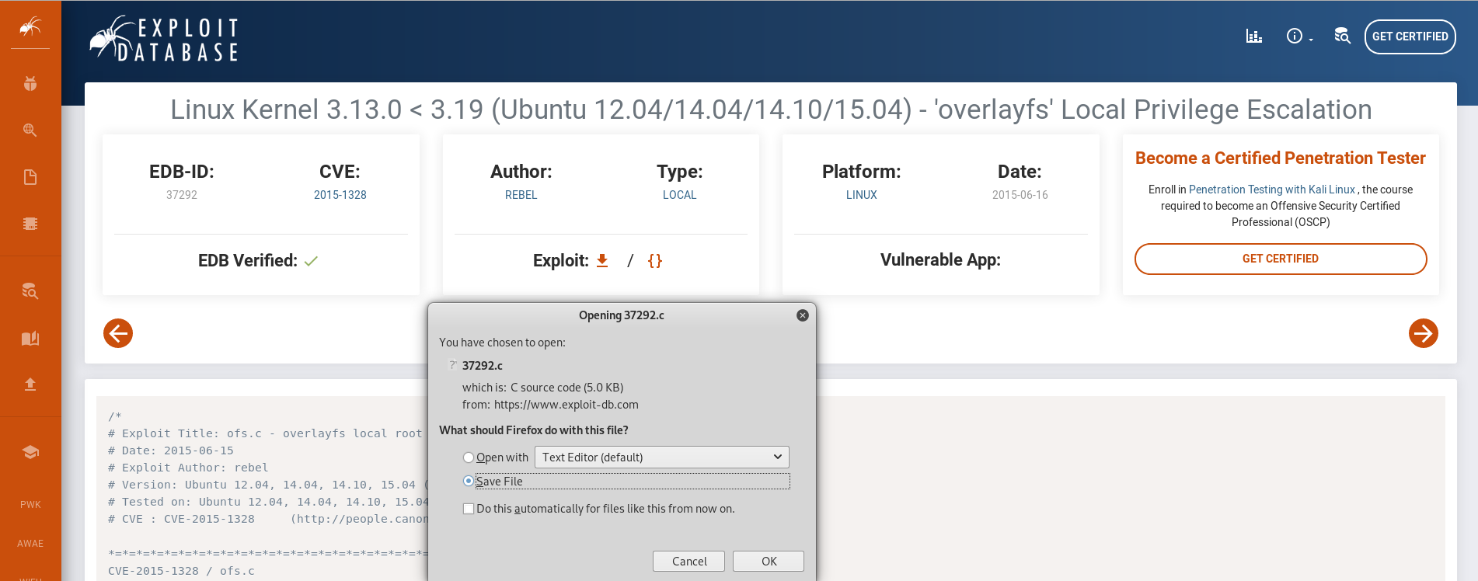Click Become a Certified Penetration Tester heading

click(1281, 158)
